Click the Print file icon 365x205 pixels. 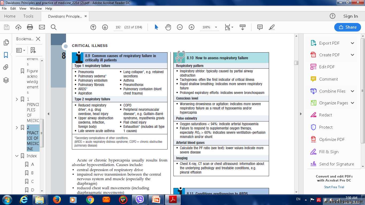tap(30, 27)
